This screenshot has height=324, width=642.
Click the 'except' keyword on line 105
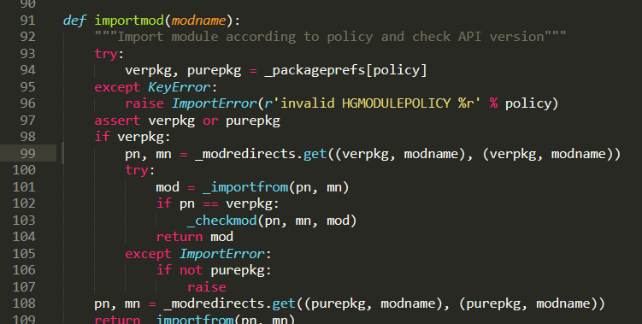tap(148, 254)
